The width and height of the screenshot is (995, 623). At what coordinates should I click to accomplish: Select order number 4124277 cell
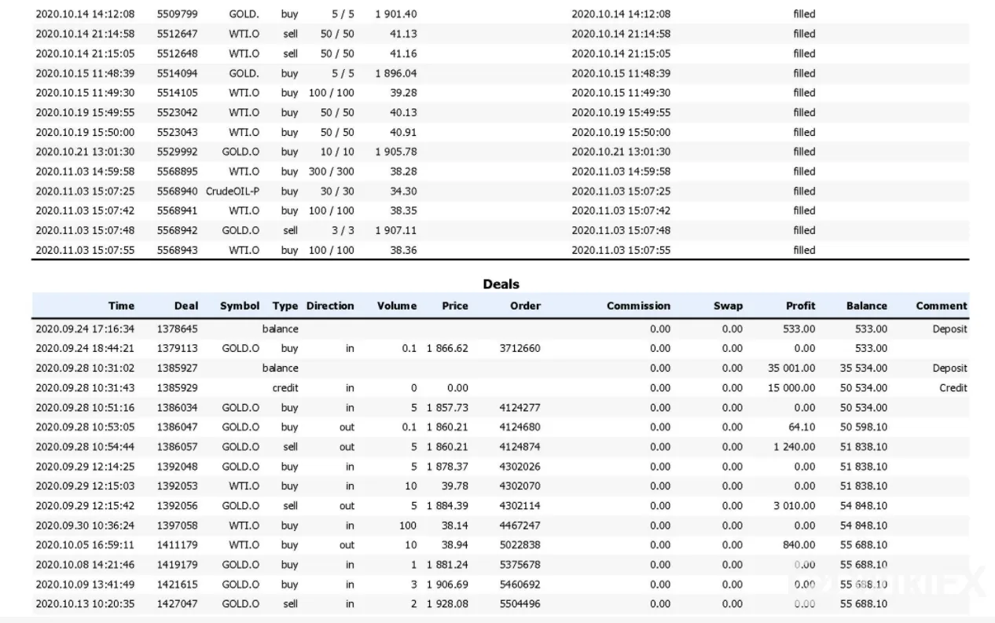point(520,408)
